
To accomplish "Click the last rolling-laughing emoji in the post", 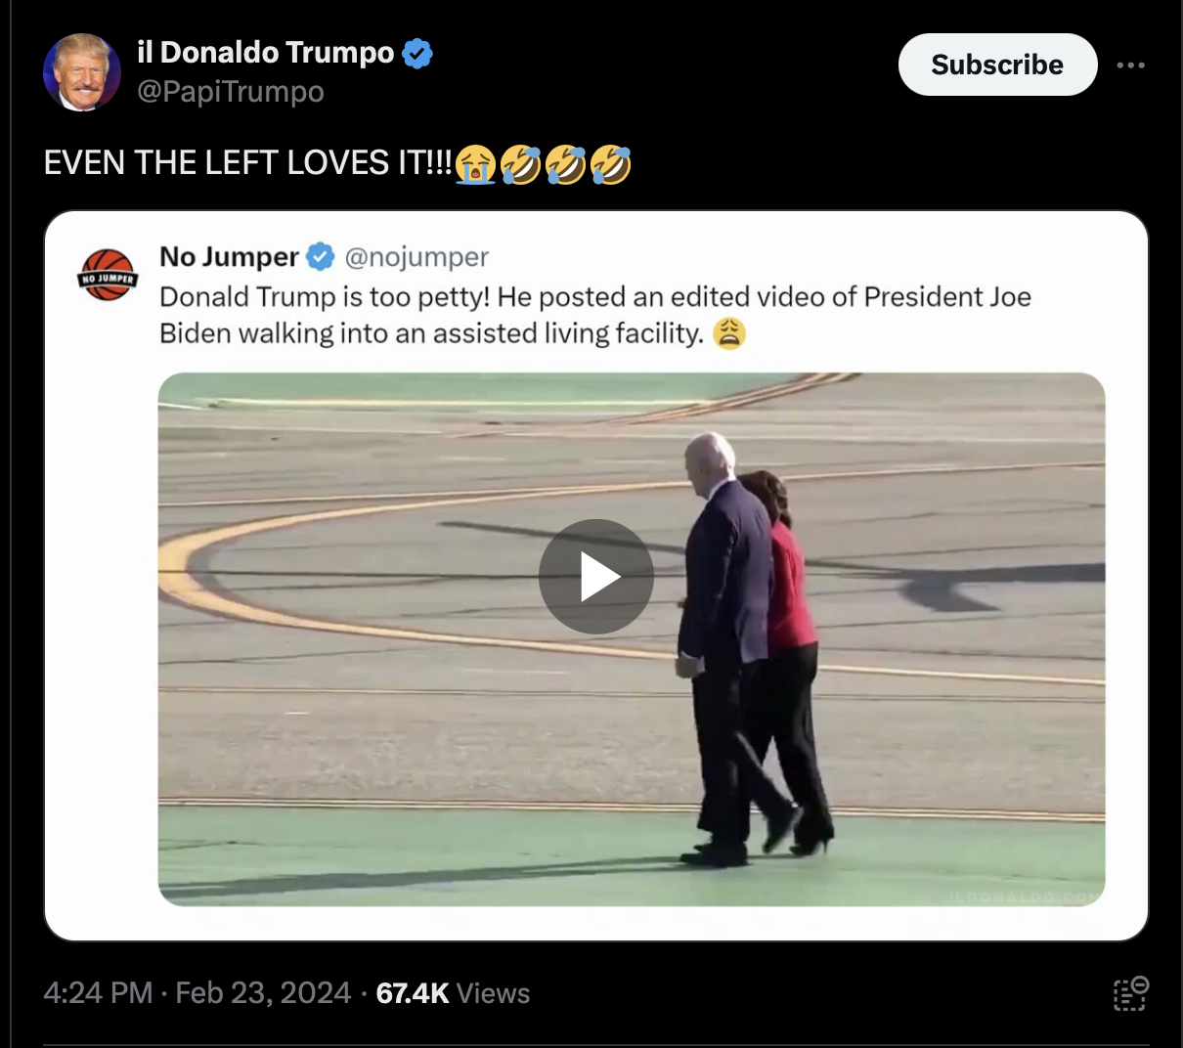I will click(610, 164).
